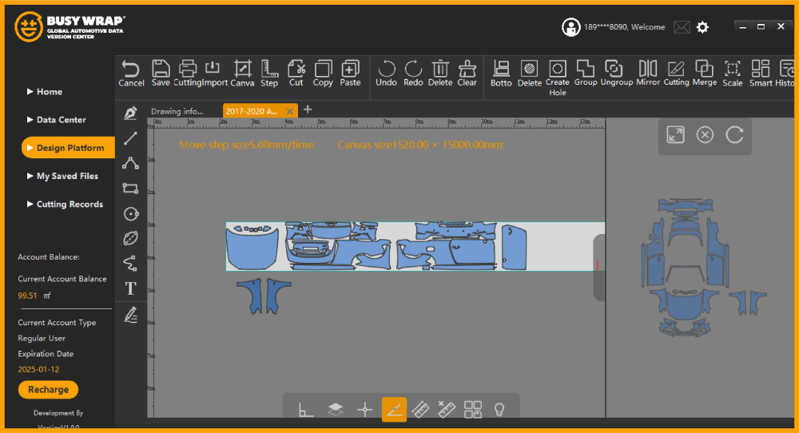Toggle the light bulb hint option
Image resolution: width=799 pixels, height=433 pixels.
pos(499,409)
